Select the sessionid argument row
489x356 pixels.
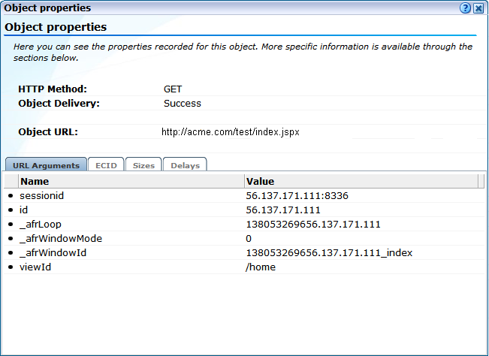pos(244,195)
